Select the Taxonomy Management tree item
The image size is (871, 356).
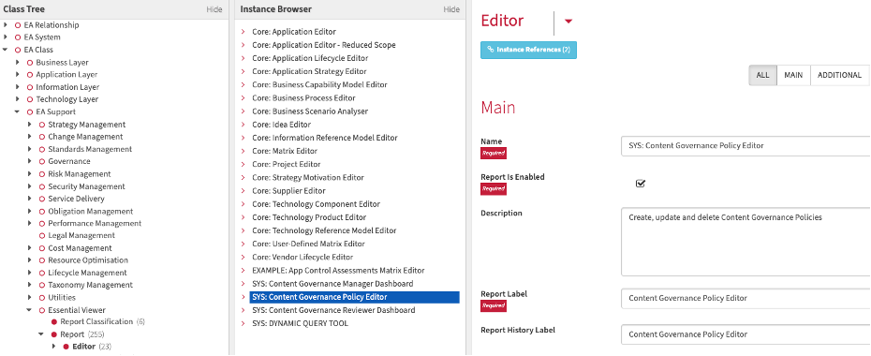90,285
